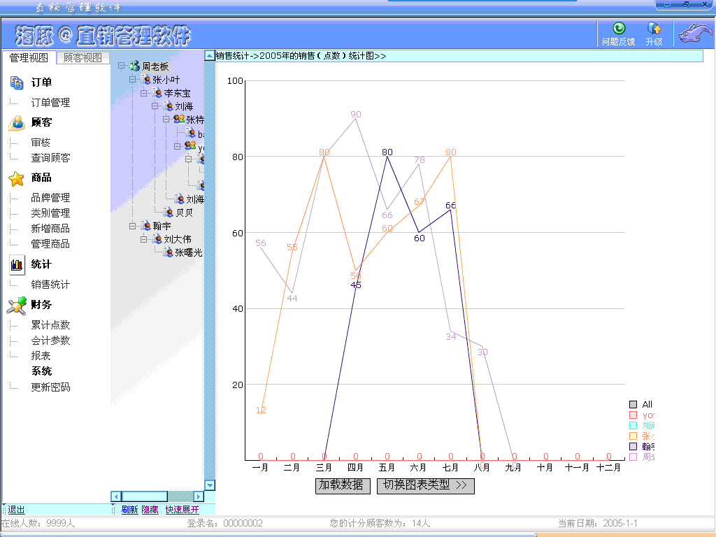This screenshot has width=716, height=537.
Task: Click the 退出 logout link
Action: 17,510
